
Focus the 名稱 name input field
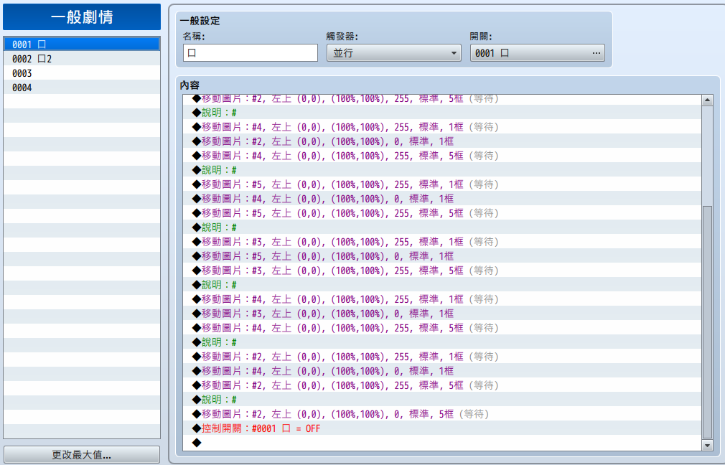tap(250, 52)
